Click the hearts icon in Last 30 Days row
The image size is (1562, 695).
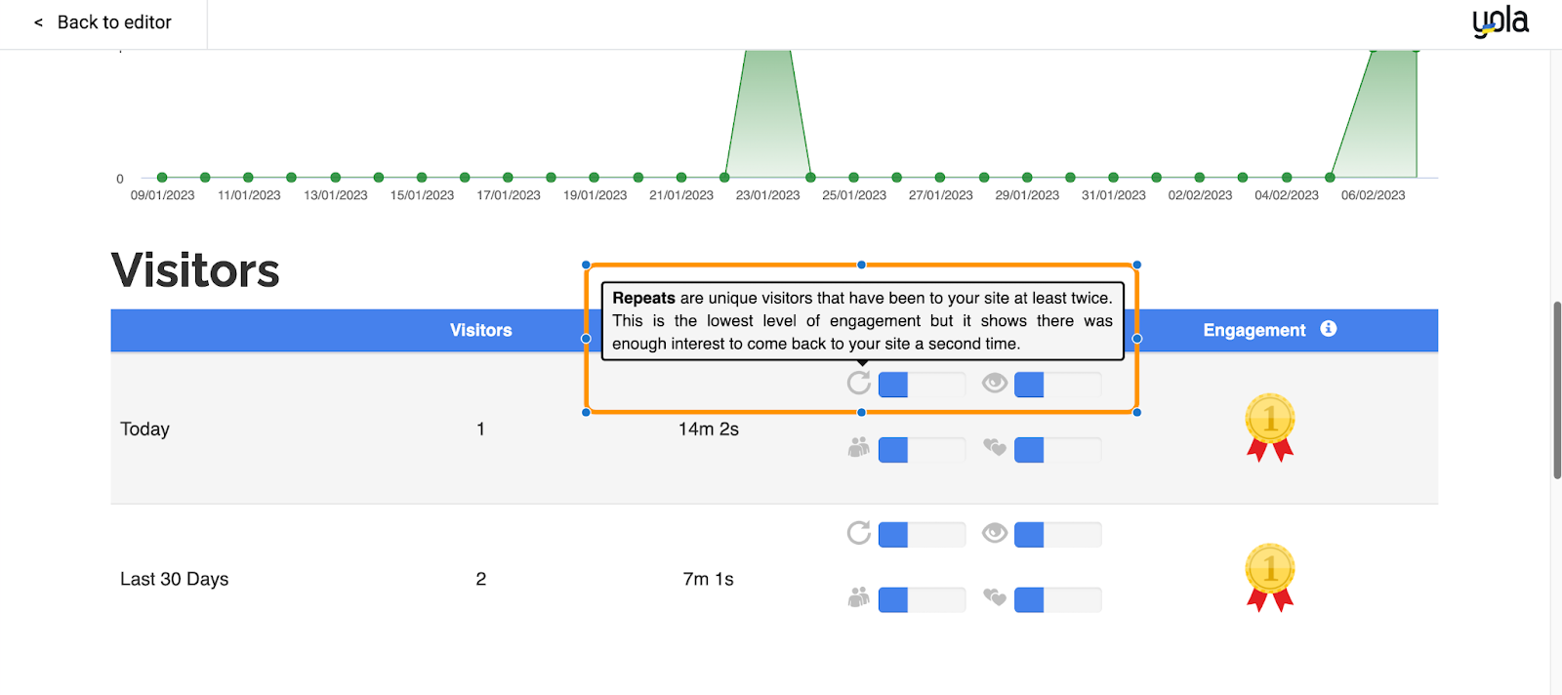(x=995, y=597)
